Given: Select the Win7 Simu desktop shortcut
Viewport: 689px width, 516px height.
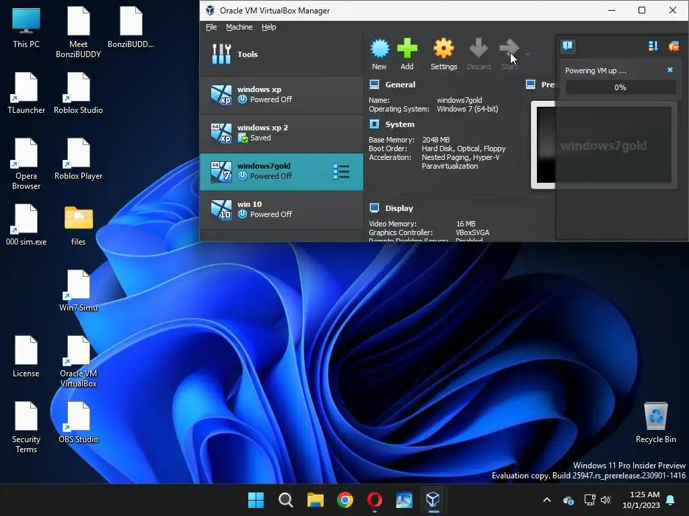Looking at the screenshot, I should [78, 290].
